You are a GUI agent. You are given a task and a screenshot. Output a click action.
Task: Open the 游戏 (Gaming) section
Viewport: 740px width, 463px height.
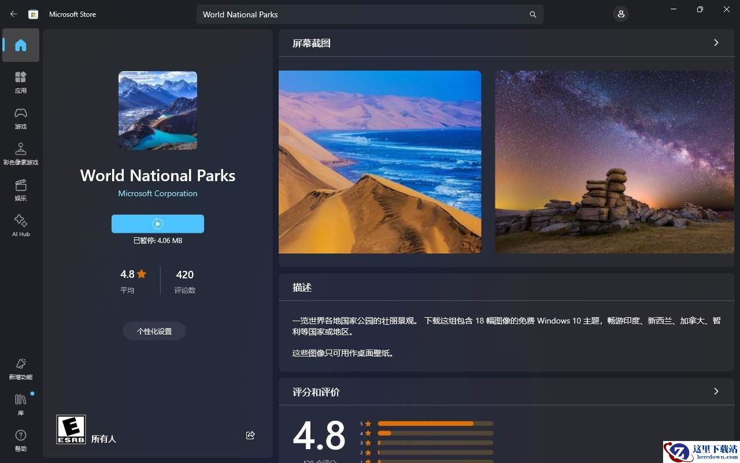pos(21,118)
